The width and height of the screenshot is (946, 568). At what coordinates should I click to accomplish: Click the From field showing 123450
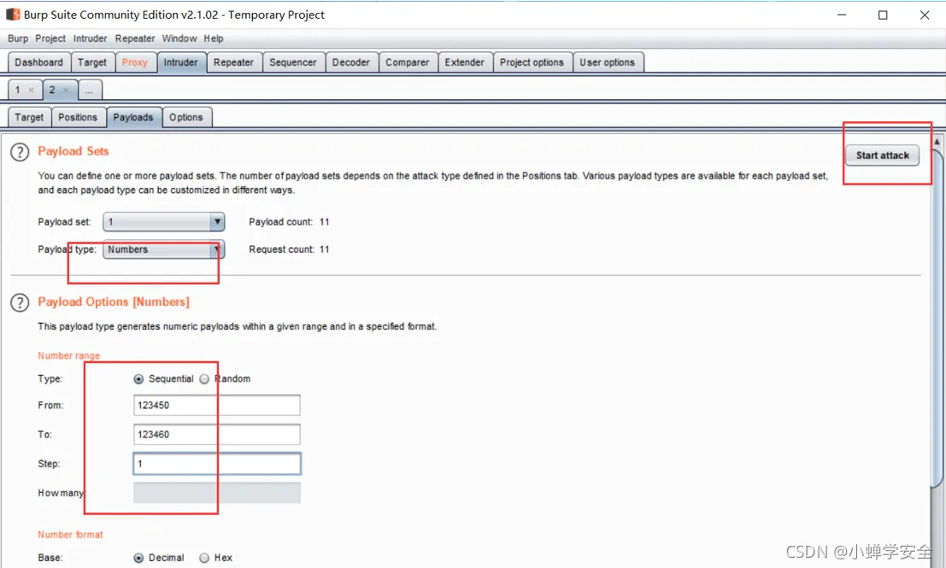[x=216, y=405]
